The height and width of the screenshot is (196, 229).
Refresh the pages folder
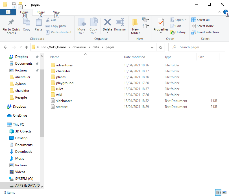(x=160, y=47)
